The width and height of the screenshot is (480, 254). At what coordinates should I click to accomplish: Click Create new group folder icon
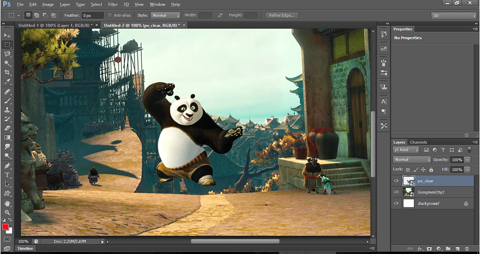click(448, 249)
